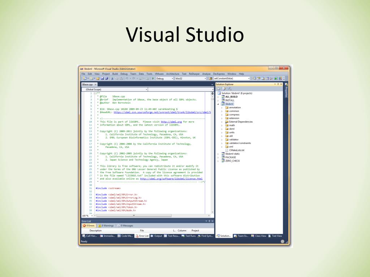Click the View Class Diagram icon in Solution Explorer
370x277 pixels.
pyautogui.click(x=229, y=89)
